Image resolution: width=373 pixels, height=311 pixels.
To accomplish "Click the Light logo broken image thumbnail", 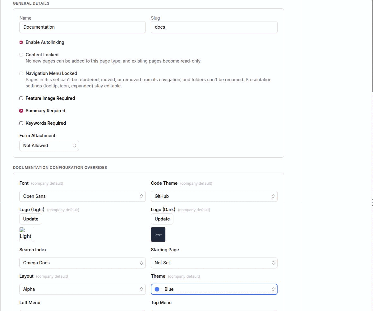I will [27, 234].
